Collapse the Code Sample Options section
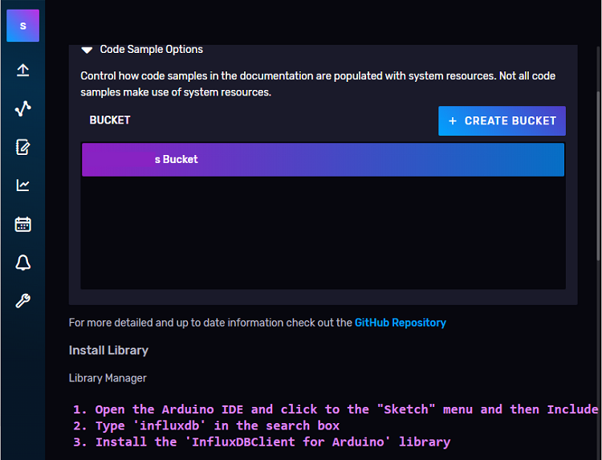Screen dimensions: 602x460 click(87, 50)
